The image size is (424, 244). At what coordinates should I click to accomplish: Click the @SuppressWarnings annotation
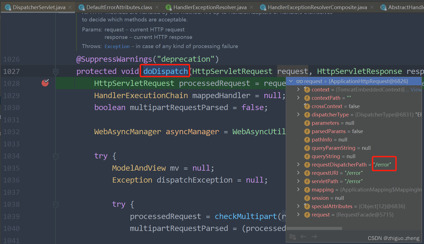[114, 59]
